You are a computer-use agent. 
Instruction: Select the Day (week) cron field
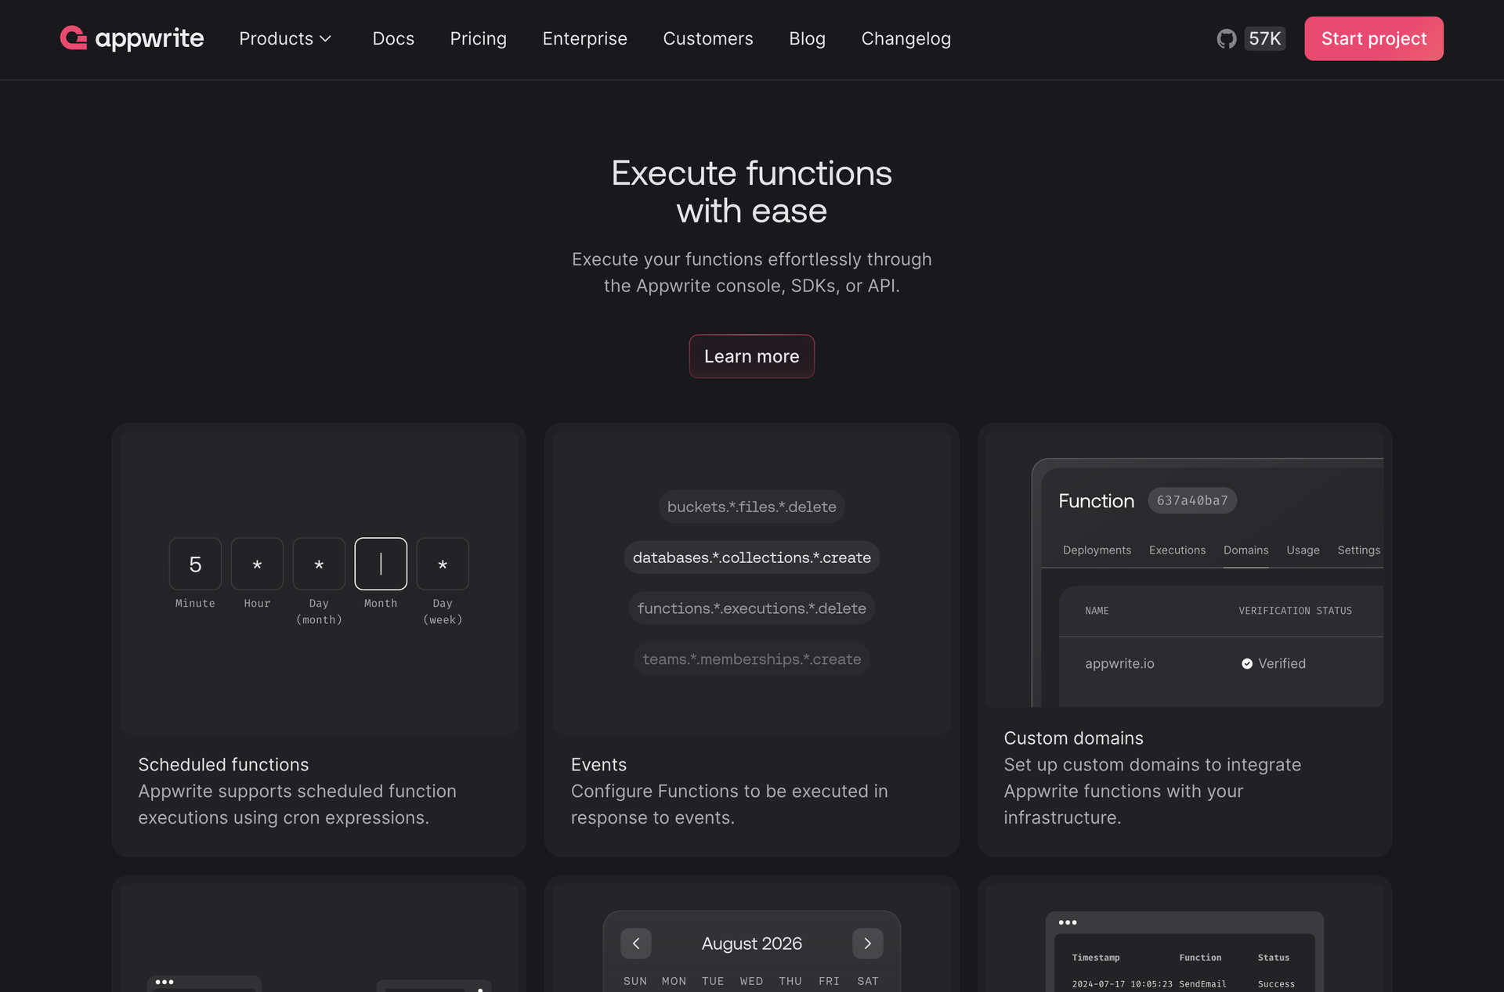pos(443,564)
